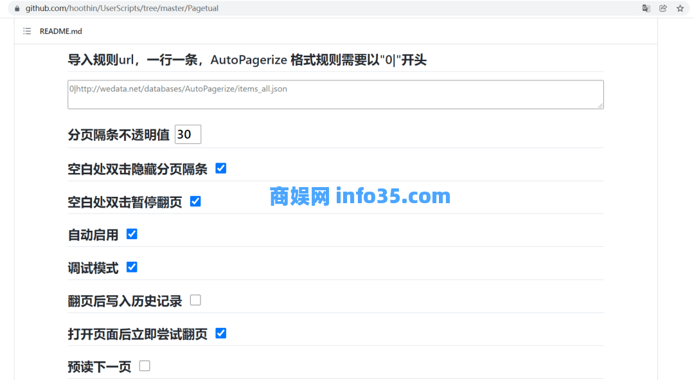Click the rule URL import textarea
Screen dimensions: 694x380
coord(335,95)
